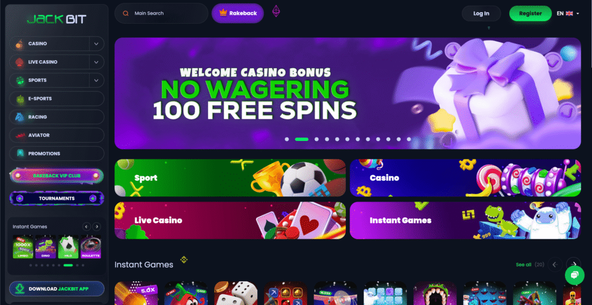Expand the Live Casino submenu arrow
The height and width of the screenshot is (305, 592).
(x=97, y=62)
